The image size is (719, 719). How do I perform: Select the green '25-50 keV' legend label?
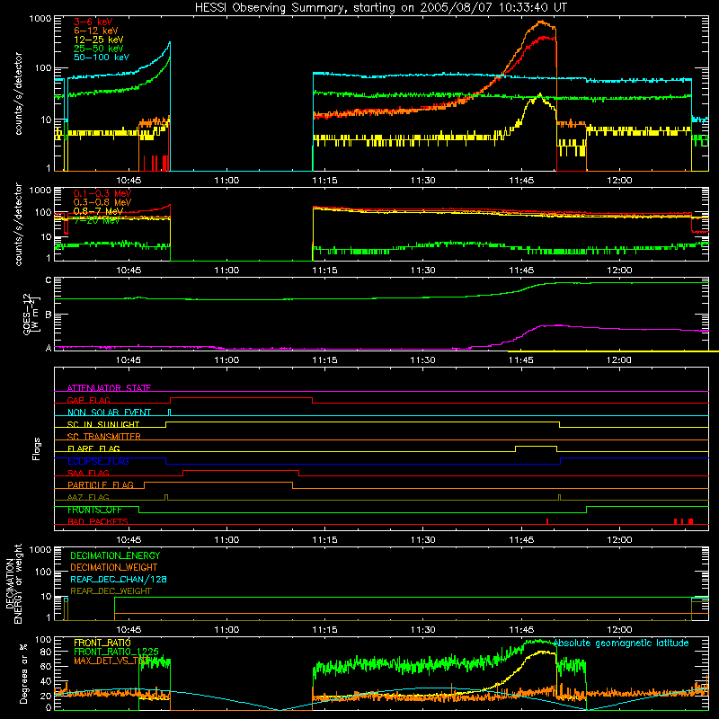pyautogui.click(x=99, y=49)
